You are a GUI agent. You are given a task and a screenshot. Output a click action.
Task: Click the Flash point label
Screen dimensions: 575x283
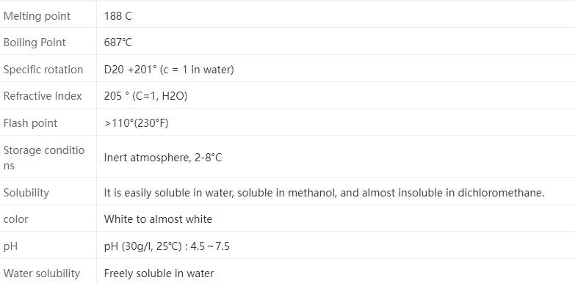[30, 123]
